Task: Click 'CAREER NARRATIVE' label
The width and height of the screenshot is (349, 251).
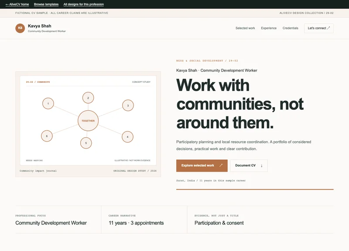Action: pos(122,215)
